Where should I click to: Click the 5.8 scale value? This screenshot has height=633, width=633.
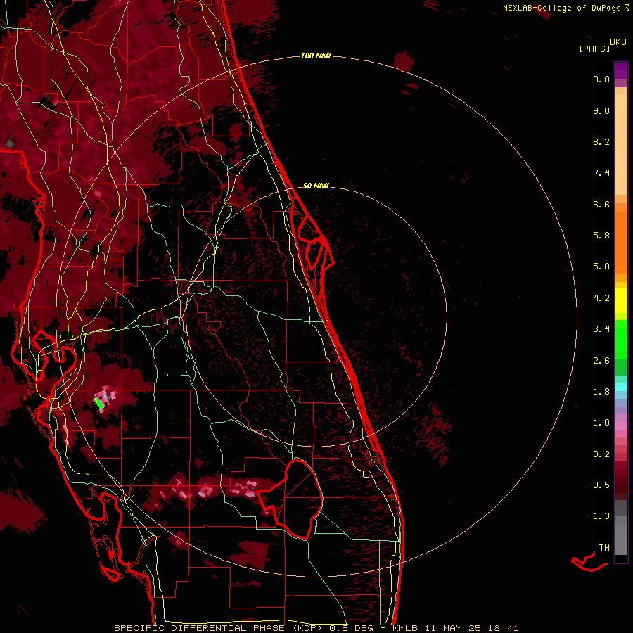point(601,236)
